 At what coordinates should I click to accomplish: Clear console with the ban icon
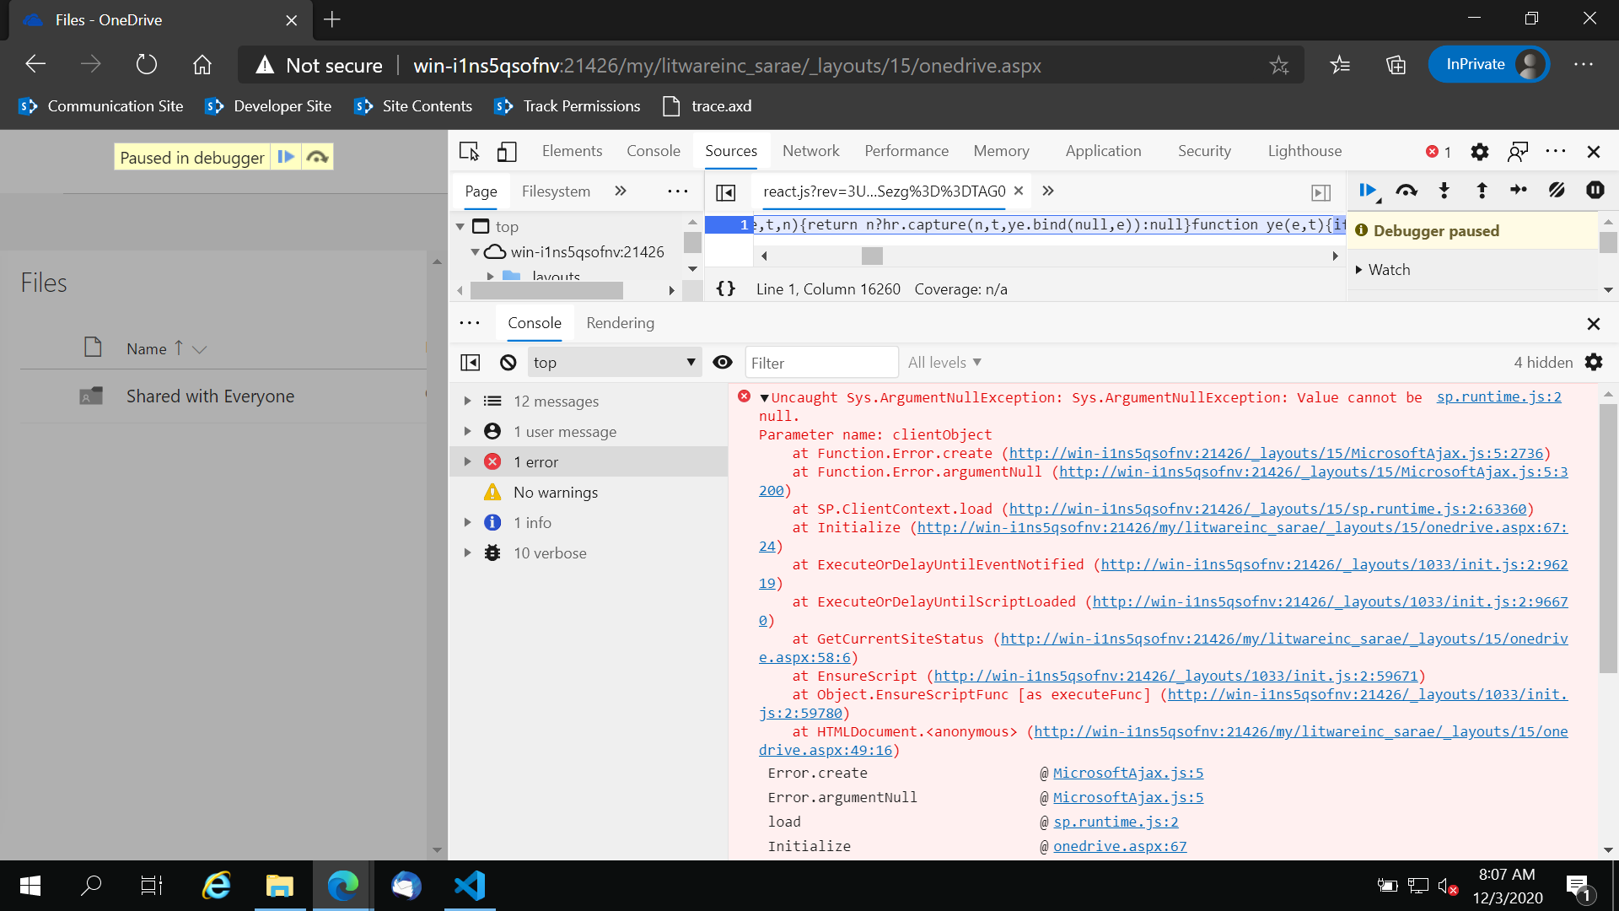tap(508, 363)
